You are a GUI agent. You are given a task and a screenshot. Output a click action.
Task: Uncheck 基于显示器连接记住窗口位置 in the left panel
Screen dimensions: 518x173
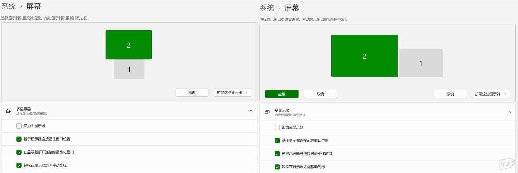[19, 139]
